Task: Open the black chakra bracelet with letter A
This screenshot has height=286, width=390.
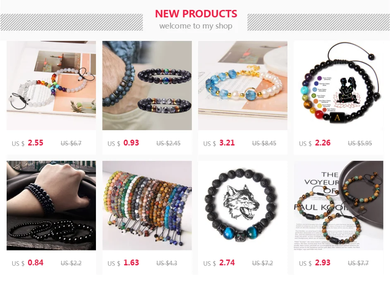Action: pos(339,86)
